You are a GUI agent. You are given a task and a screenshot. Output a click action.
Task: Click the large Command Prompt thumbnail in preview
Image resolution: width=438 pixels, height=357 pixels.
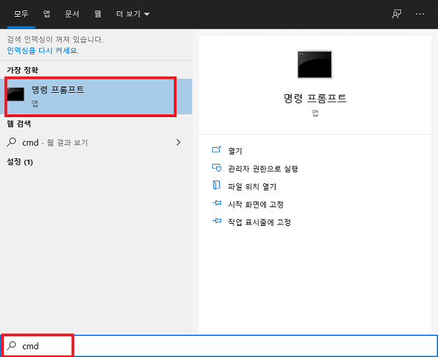coord(315,64)
